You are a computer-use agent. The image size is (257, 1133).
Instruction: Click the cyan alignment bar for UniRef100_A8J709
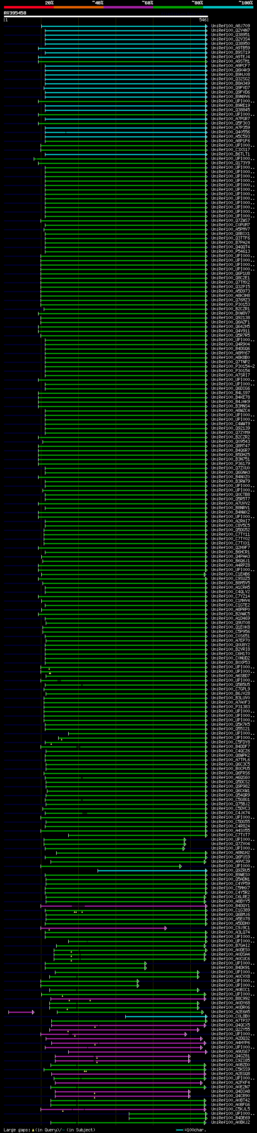point(124,26)
